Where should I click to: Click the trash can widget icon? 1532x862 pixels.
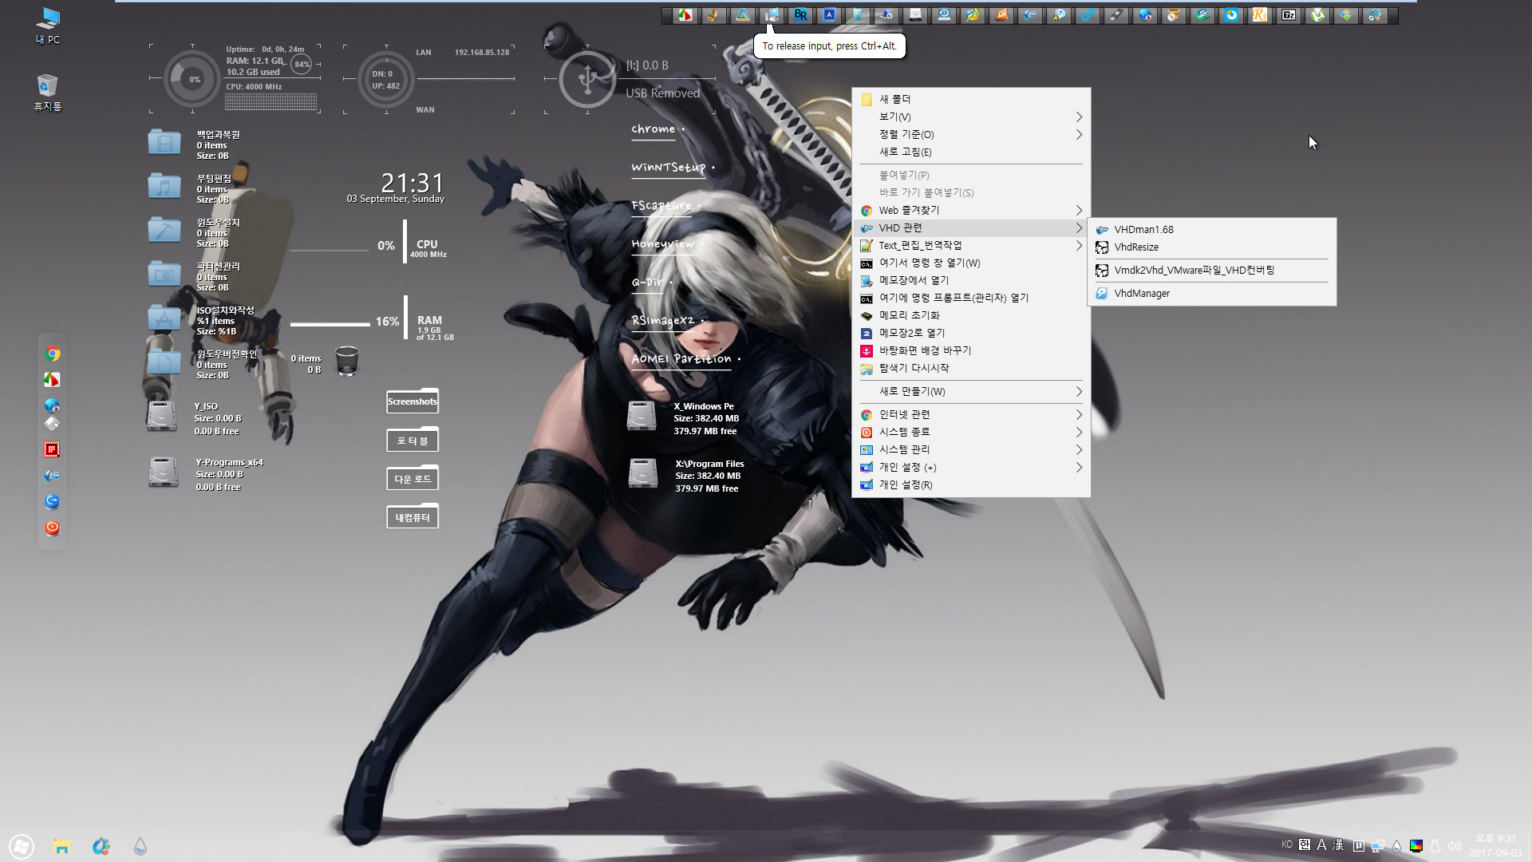pos(347,361)
